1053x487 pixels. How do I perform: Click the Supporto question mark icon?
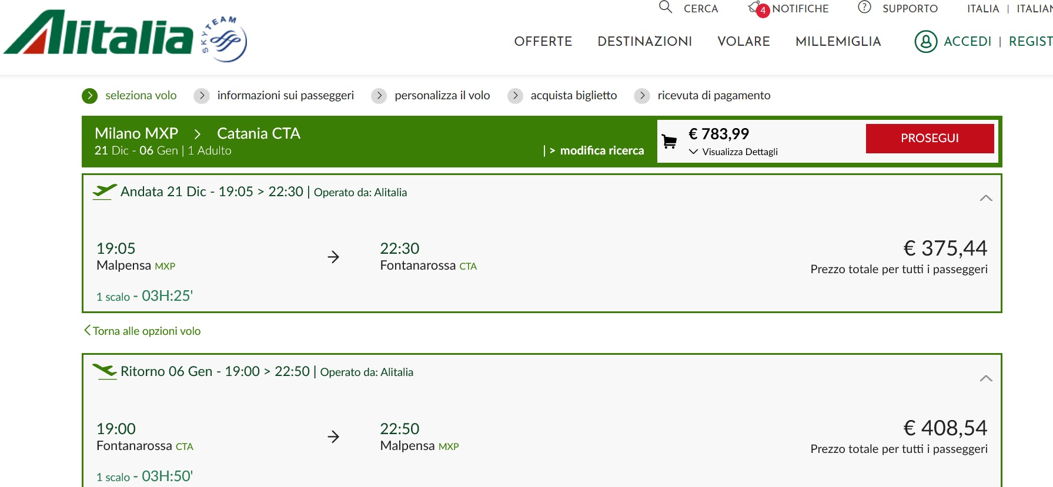point(864,7)
